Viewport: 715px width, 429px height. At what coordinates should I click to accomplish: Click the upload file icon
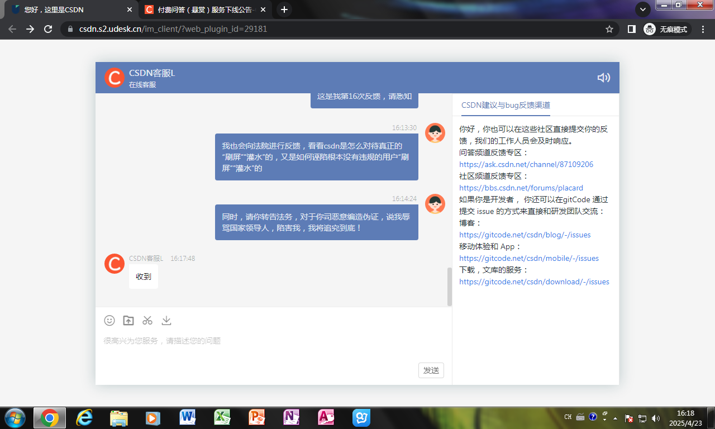click(128, 321)
